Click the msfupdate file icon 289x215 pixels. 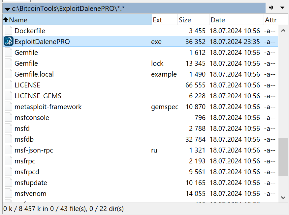point(9,182)
